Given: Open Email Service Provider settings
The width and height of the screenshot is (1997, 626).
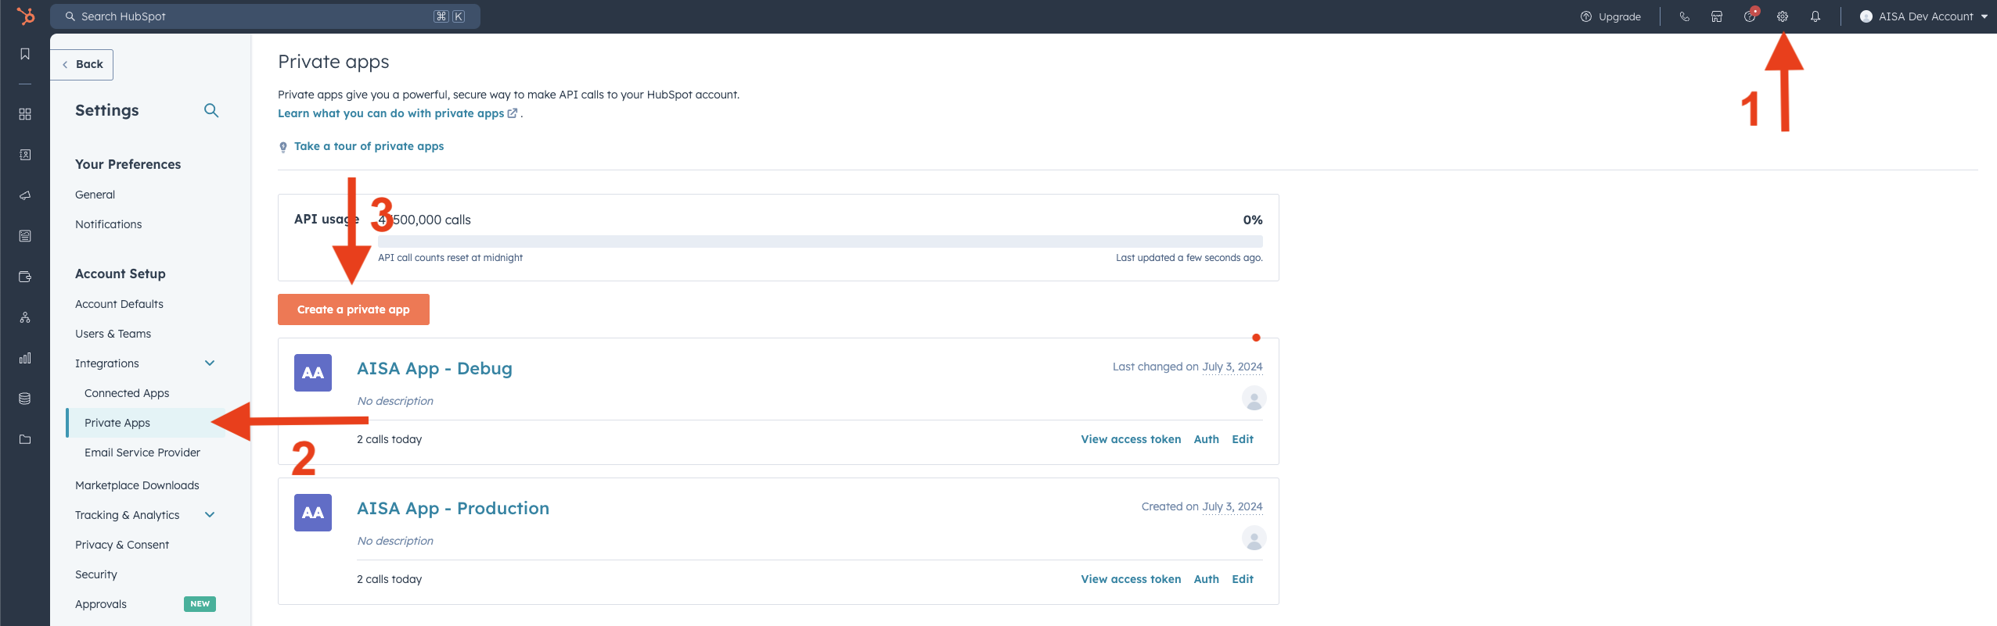Looking at the screenshot, I should (x=142, y=453).
